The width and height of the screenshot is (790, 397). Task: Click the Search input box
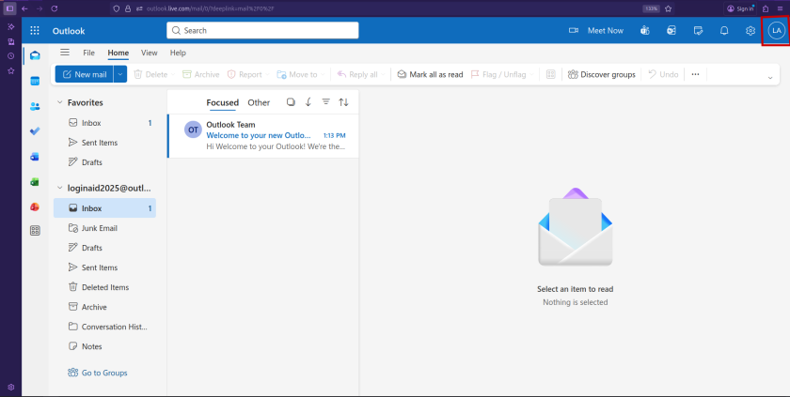pos(262,30)
